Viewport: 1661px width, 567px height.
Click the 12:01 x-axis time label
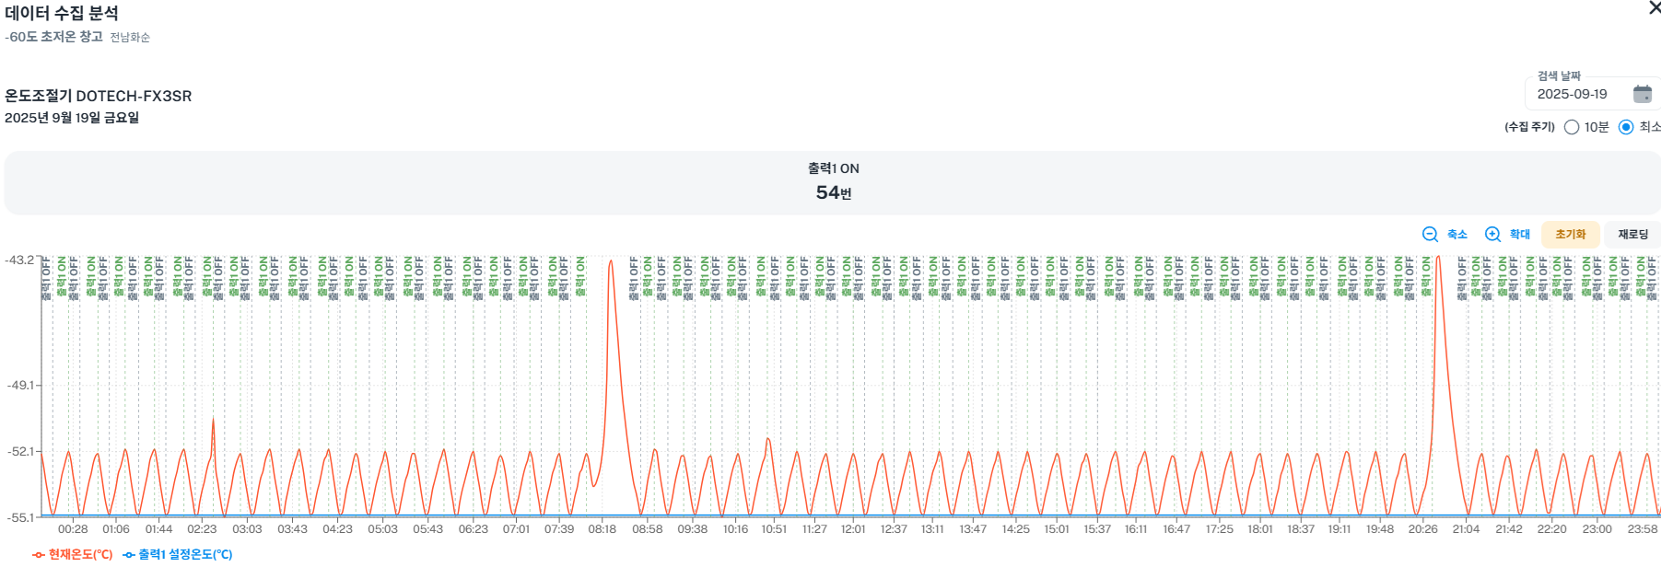point(853,529)
